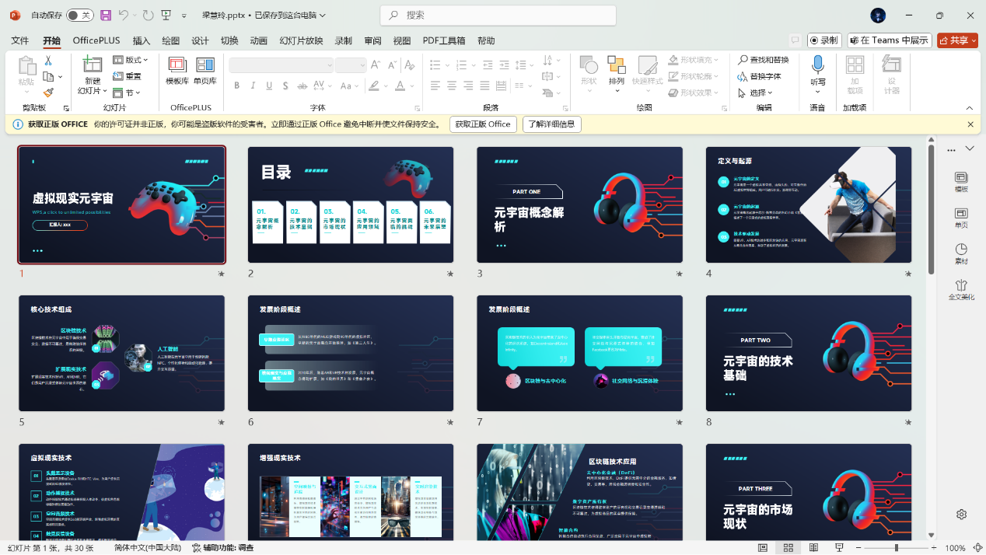The width and height of the screenshot is (986, 555).
Task: Adjust the zoom slider in status bar
Action: tap(897, 548)
